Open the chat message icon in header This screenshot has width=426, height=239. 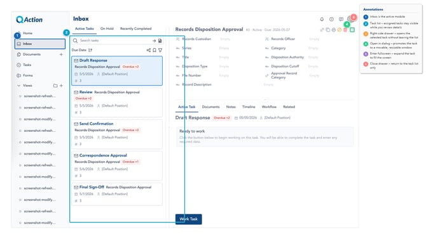[341, 19]
